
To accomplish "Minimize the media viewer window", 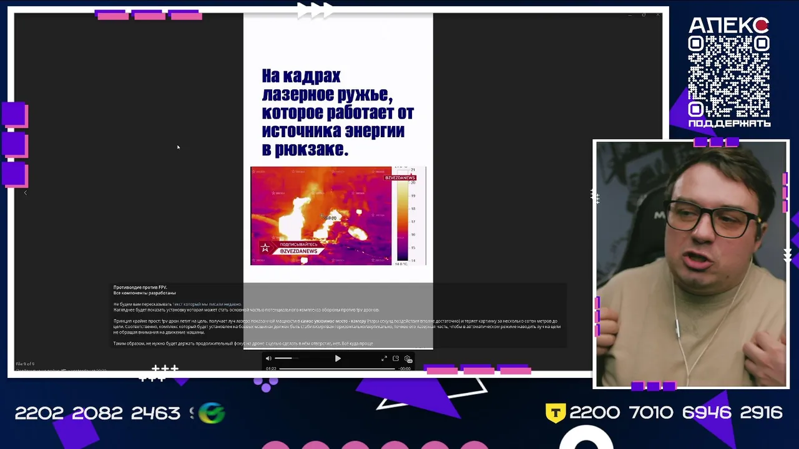I will [x=629, y=14].
